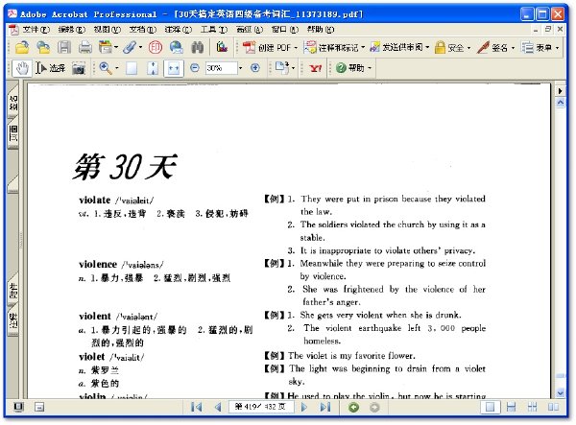
Task: Enable Single Page layout
Action: 490,407
